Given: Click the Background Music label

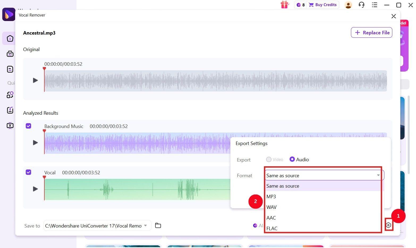Looking at the screenshot, I should point(64,126).
